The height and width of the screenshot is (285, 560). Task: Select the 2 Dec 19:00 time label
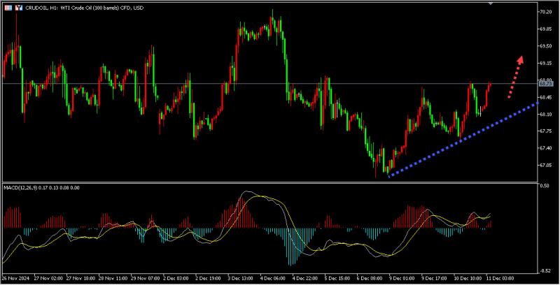point(208,278)
